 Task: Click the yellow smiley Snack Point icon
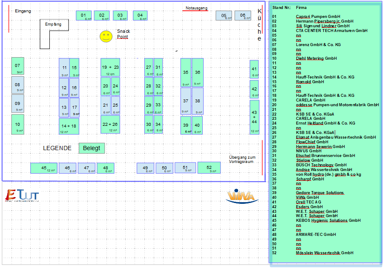(106, 36)
